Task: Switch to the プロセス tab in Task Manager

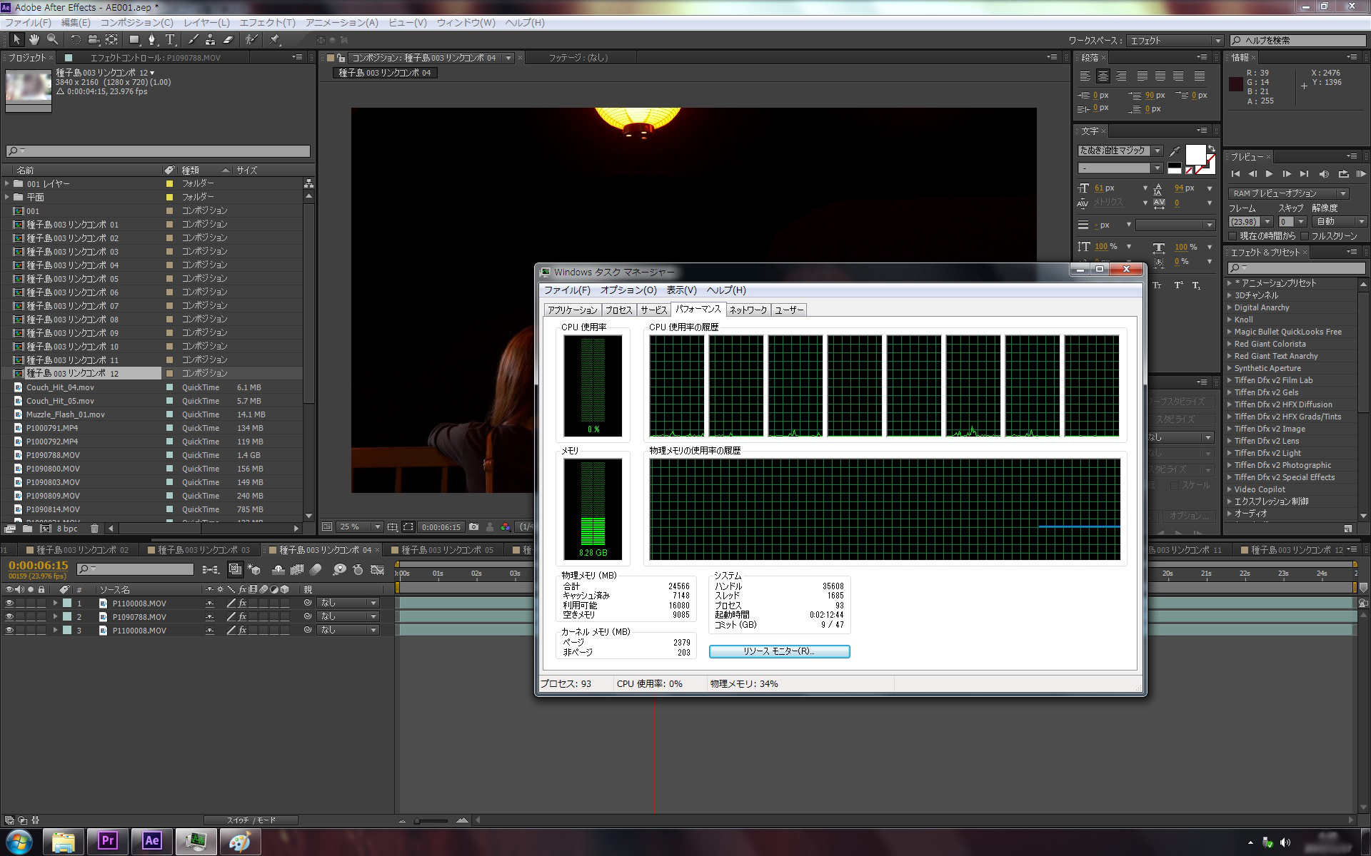Action: coord(618,310)
